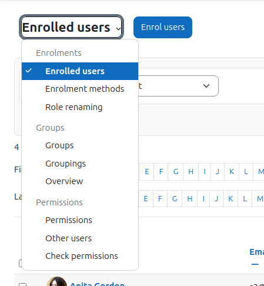The width and height of the screenshot is (264, 286).
Task: Tick the checkbox for Anita Gordon
Action: point(22,284)
